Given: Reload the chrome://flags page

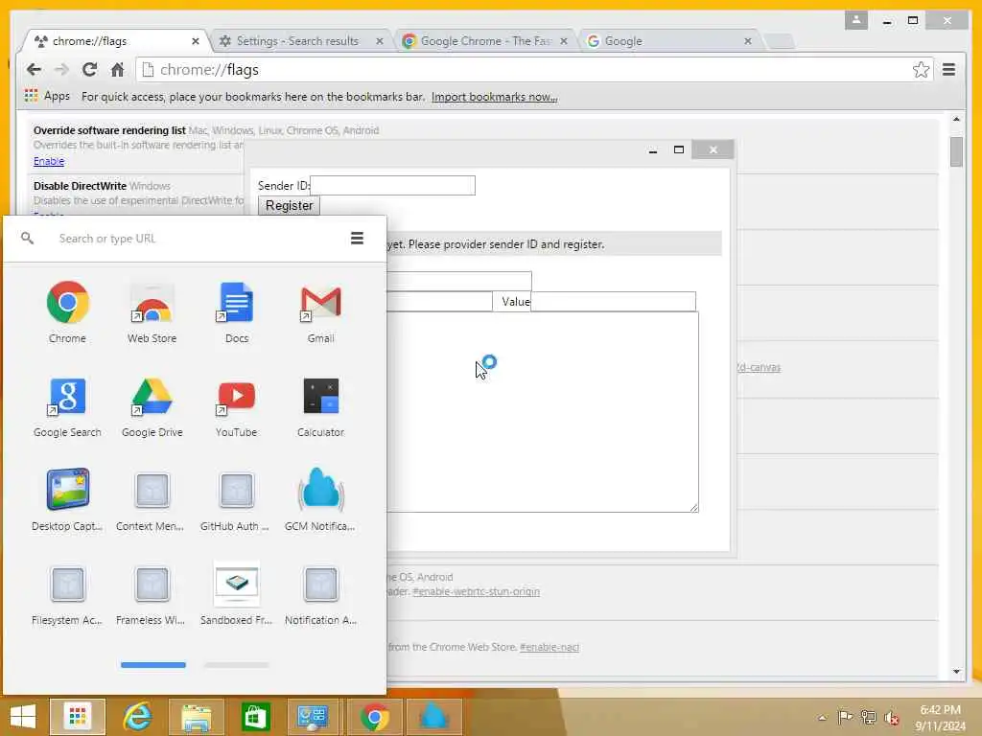Looking at the screenshot, I should coord(89,69).
